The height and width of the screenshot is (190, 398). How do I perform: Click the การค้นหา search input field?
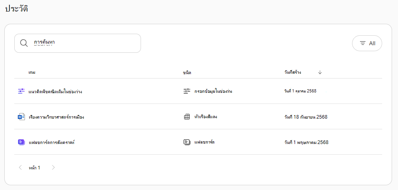[x=77, y=43]
